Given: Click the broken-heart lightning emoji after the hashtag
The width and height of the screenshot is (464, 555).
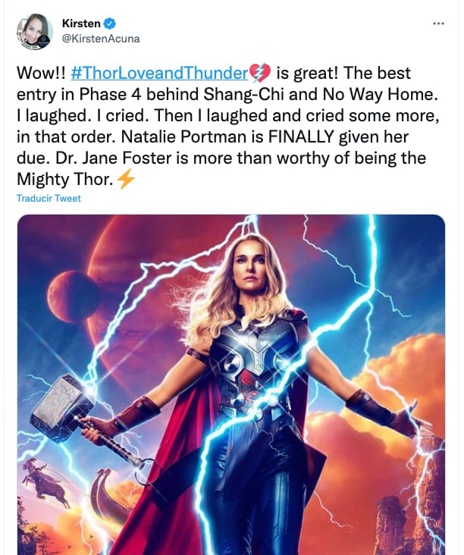Looking at the screenshot, I should click(x=260, y=73).
